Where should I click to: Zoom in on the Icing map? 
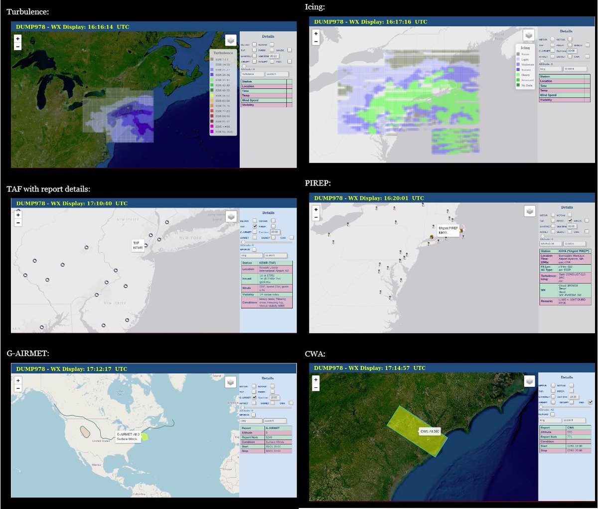(x=316, y=33)
